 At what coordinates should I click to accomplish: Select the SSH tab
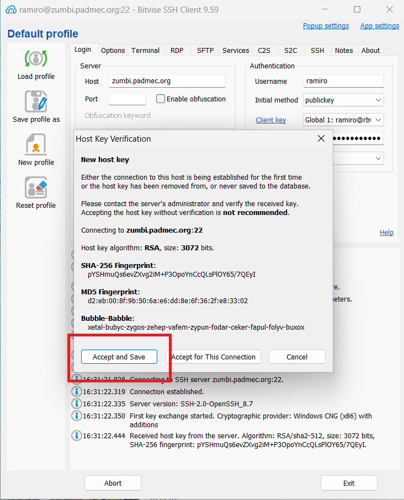317,50
